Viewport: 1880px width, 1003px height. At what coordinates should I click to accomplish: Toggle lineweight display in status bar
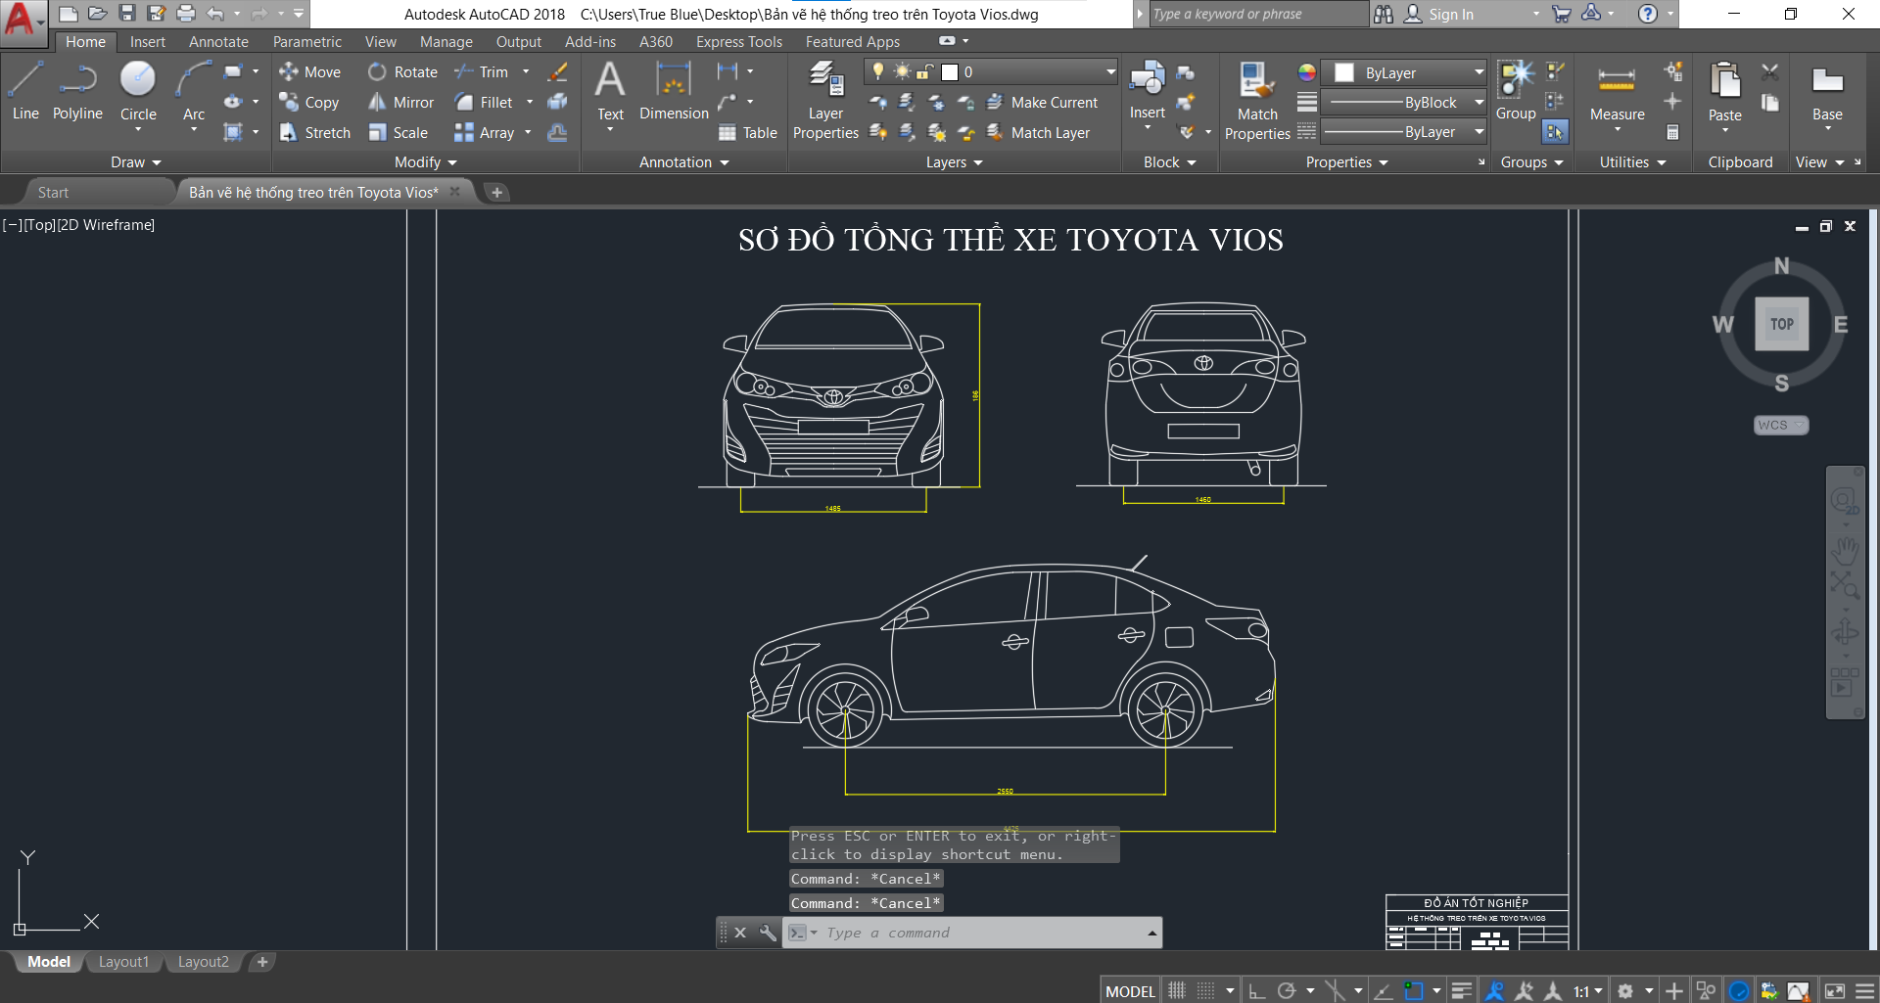1461,990
